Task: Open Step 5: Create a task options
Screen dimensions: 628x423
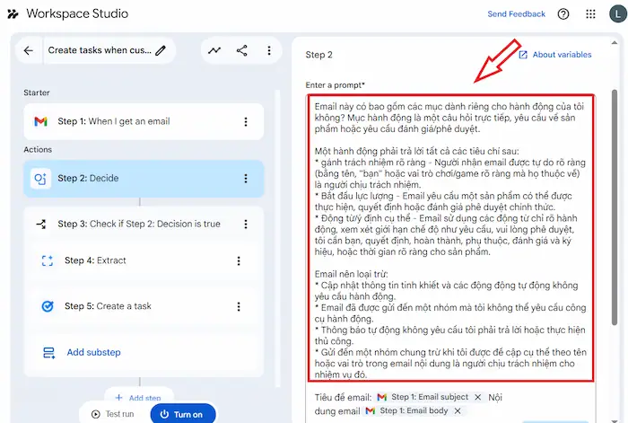Action: (x=239, y=306)
